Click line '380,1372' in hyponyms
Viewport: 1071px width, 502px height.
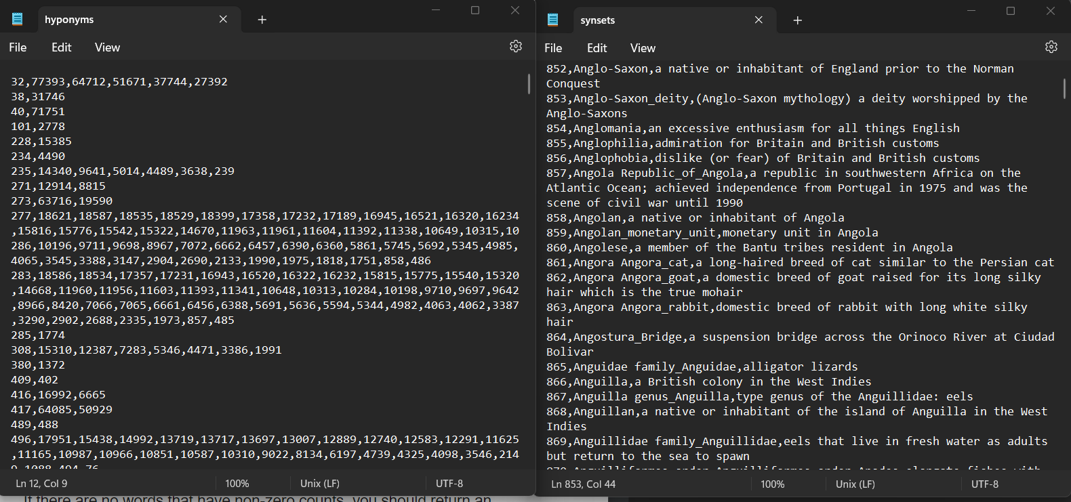coord(38,365)
